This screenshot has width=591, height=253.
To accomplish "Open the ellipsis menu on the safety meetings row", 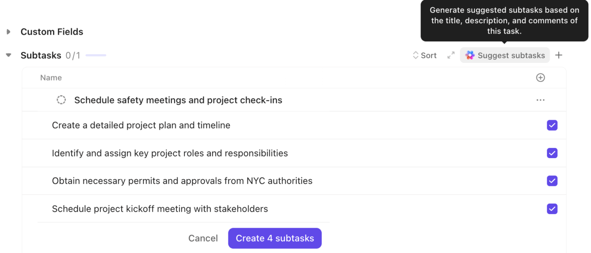I will (x=540, y=100).
